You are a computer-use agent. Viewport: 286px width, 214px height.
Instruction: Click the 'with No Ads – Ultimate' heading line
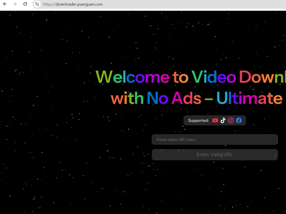pos(197,98)
